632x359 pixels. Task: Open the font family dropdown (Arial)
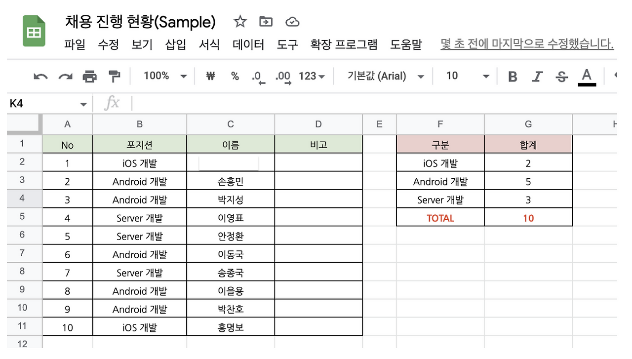(x=386, y=76)
